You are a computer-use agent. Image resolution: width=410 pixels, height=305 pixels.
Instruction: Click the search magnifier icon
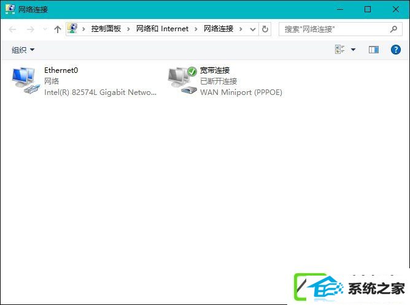[393, 29]
